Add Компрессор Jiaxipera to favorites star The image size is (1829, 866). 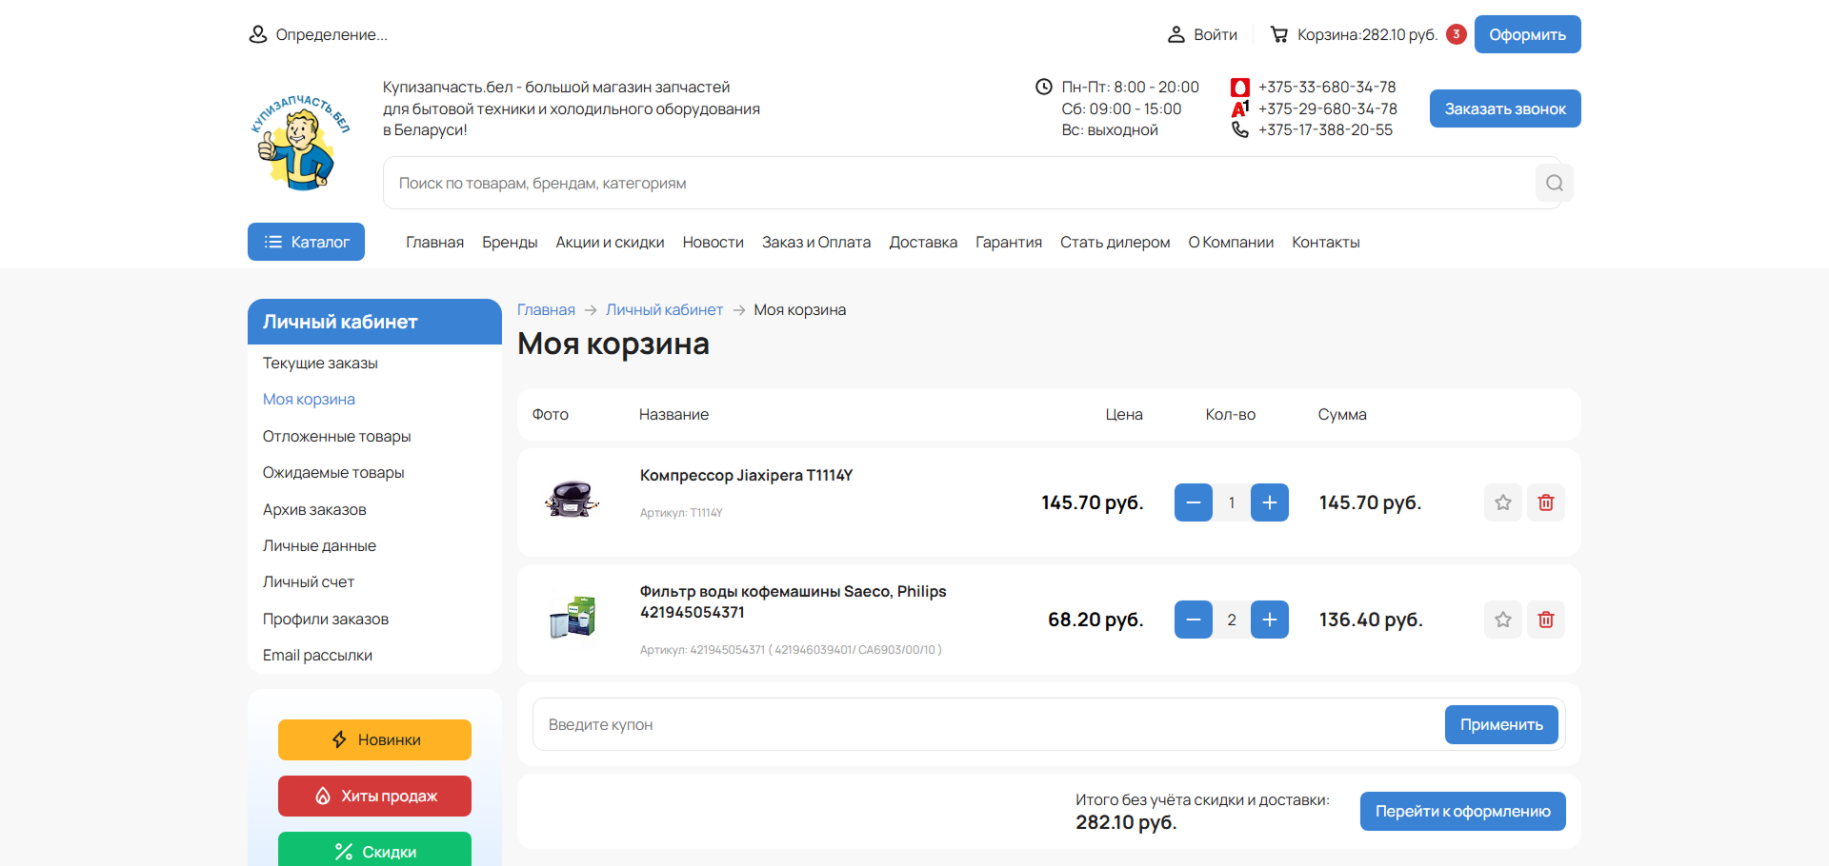coord(1502,502)
